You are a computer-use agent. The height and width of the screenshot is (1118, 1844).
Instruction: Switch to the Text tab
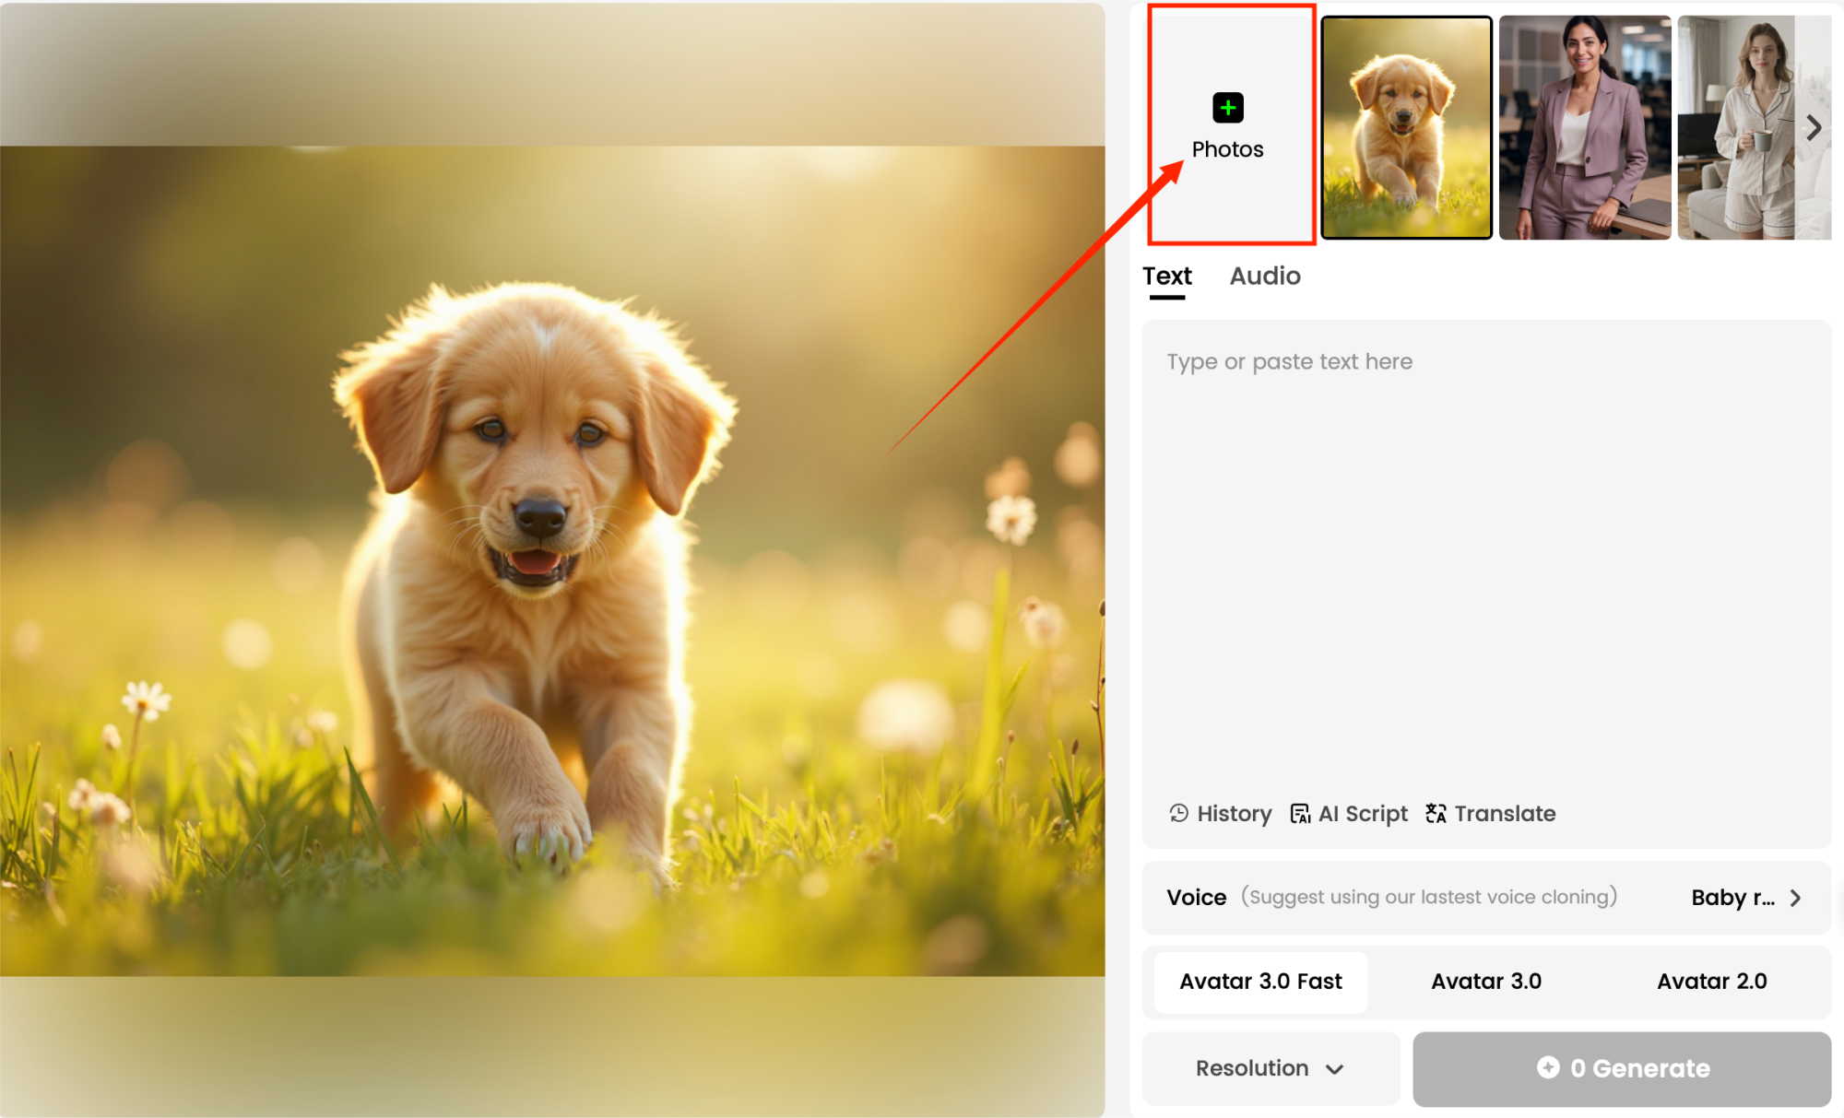[x=1166, y=276]
